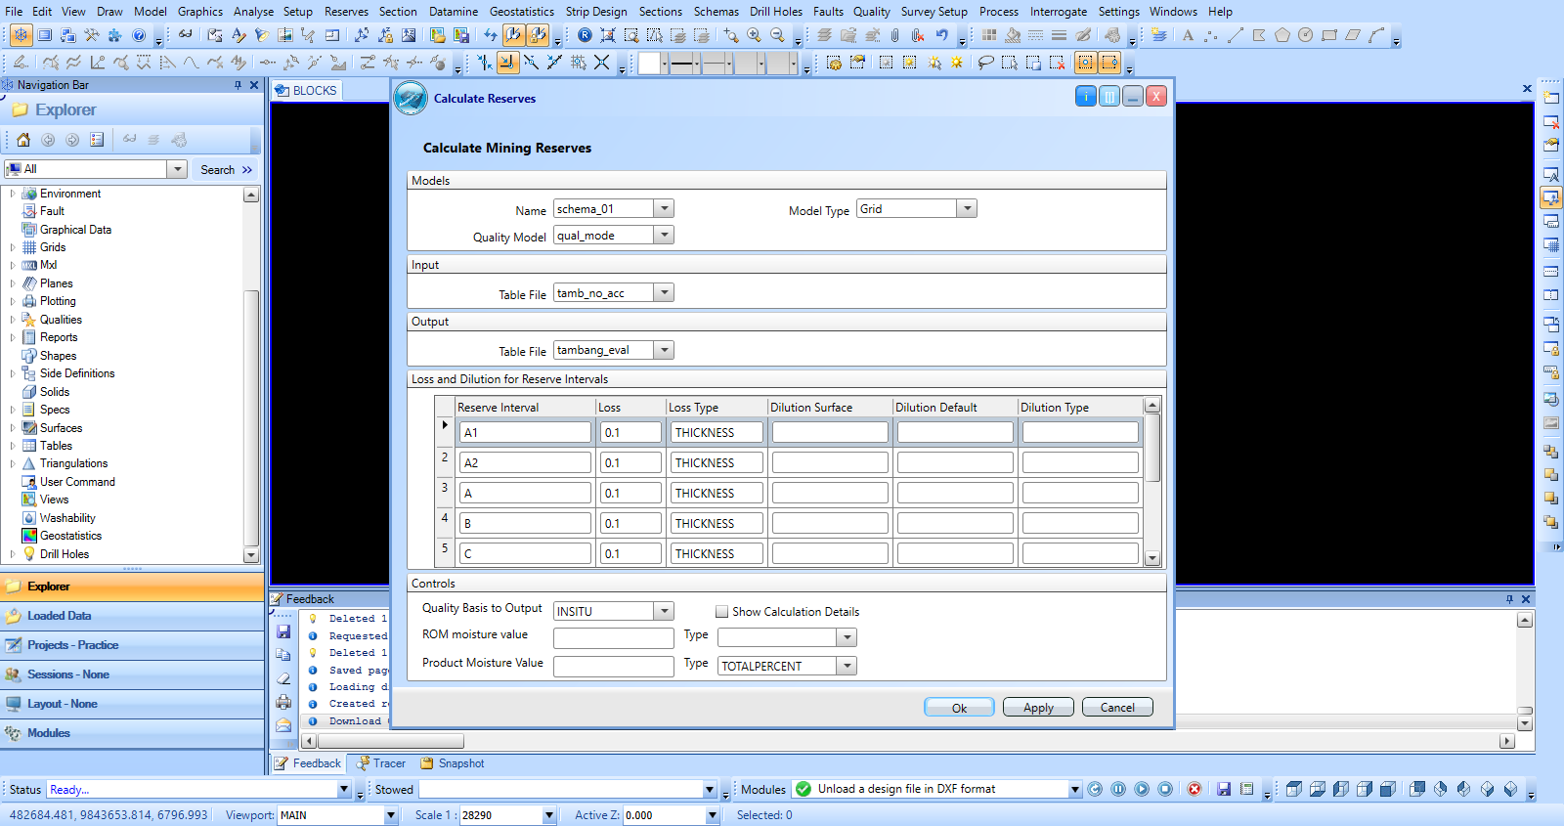Click the undo arrow toolbar icon
Screen dimensions: 1564x826
click(x=941, y=35)
